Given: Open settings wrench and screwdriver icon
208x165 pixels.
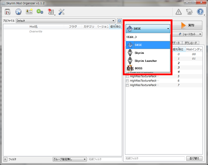Looking at the screenshot, I should [62, 12].
